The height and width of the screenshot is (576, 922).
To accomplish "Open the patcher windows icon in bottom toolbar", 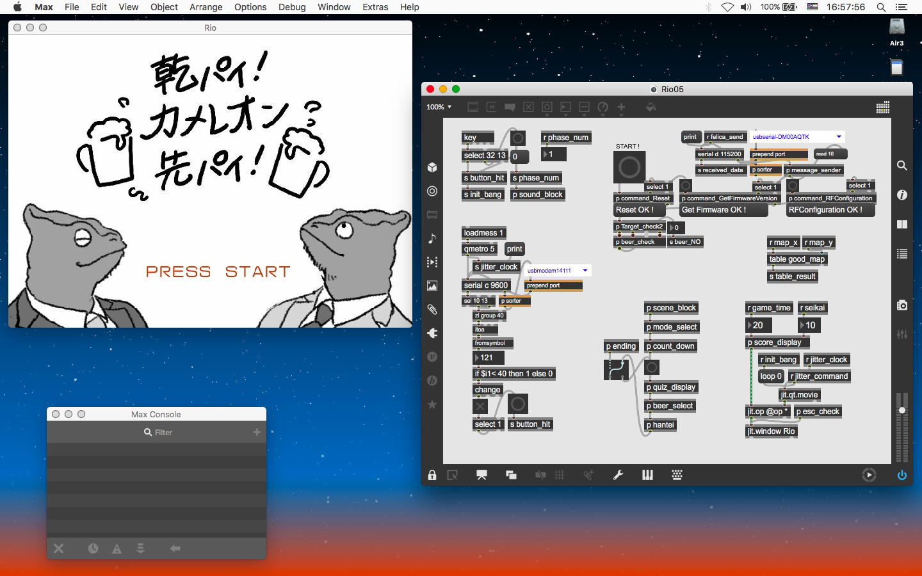I will (511, 475).
